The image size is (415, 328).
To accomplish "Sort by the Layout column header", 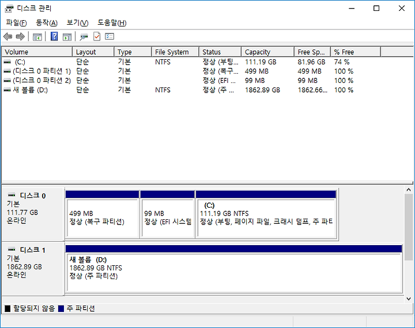I will pos(93,52).
